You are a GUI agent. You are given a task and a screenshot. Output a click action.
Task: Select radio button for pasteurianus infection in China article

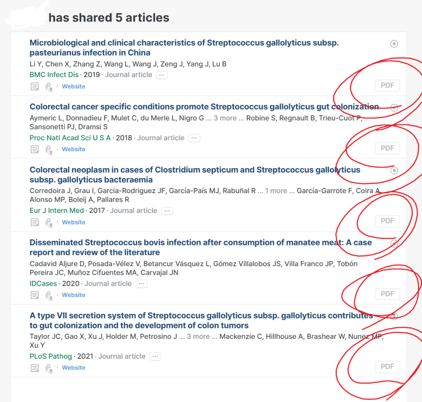[394, 44]
